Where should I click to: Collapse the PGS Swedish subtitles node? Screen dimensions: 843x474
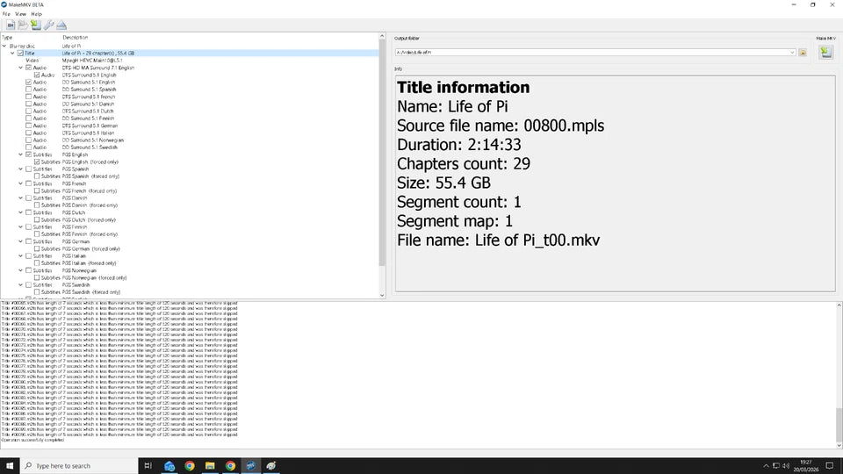pyautogui.click(x=21, y=285)
